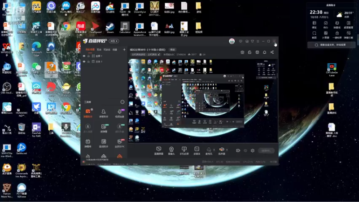Image resolution: width=359 pixels, height=202 pixels.
Task: Open the Battle.net desktop shortcut
Action: 22,149
